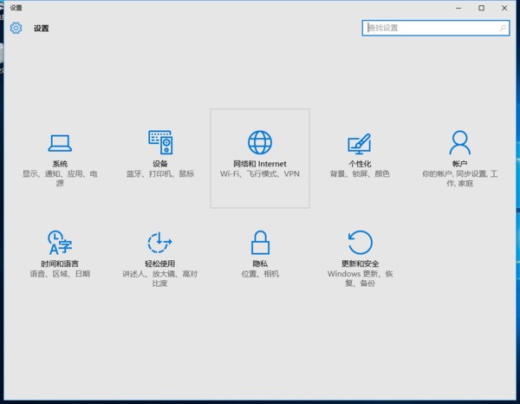The height and width of the screenshot is (404, 520).
Task: Open 隐私 via the padlock icon
Action: tap(260, 242)
